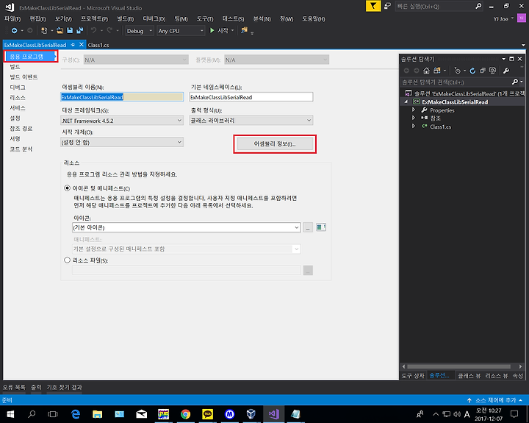Image resolution: width=529 pixels, height=423 pixels.
Task: Open KakaoTalk from the taskbar
Action: pos(207,414)
